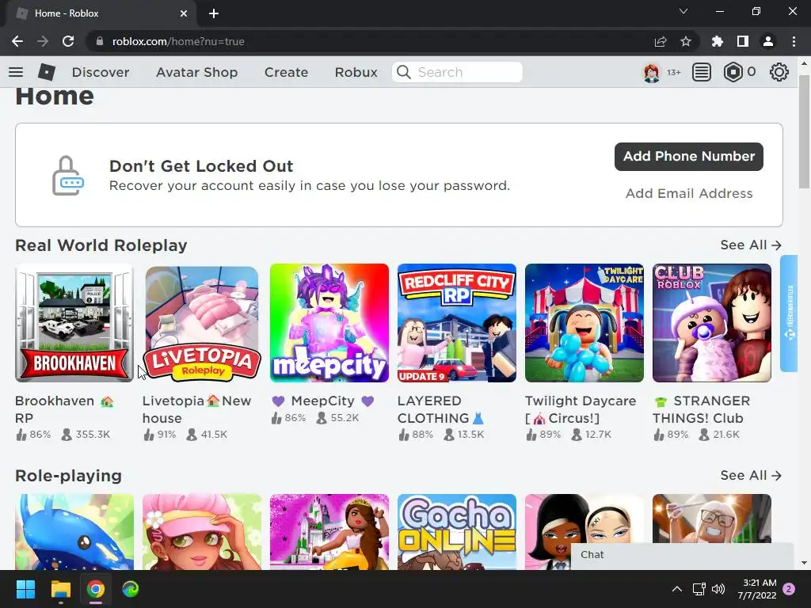Image resolution: width=811 pixels, height=608 pixels.
Task: Click the Robux balance icon
Action: [733, 72]
